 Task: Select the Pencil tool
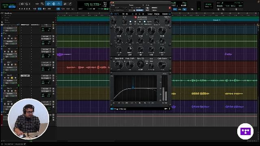point(70,4)
